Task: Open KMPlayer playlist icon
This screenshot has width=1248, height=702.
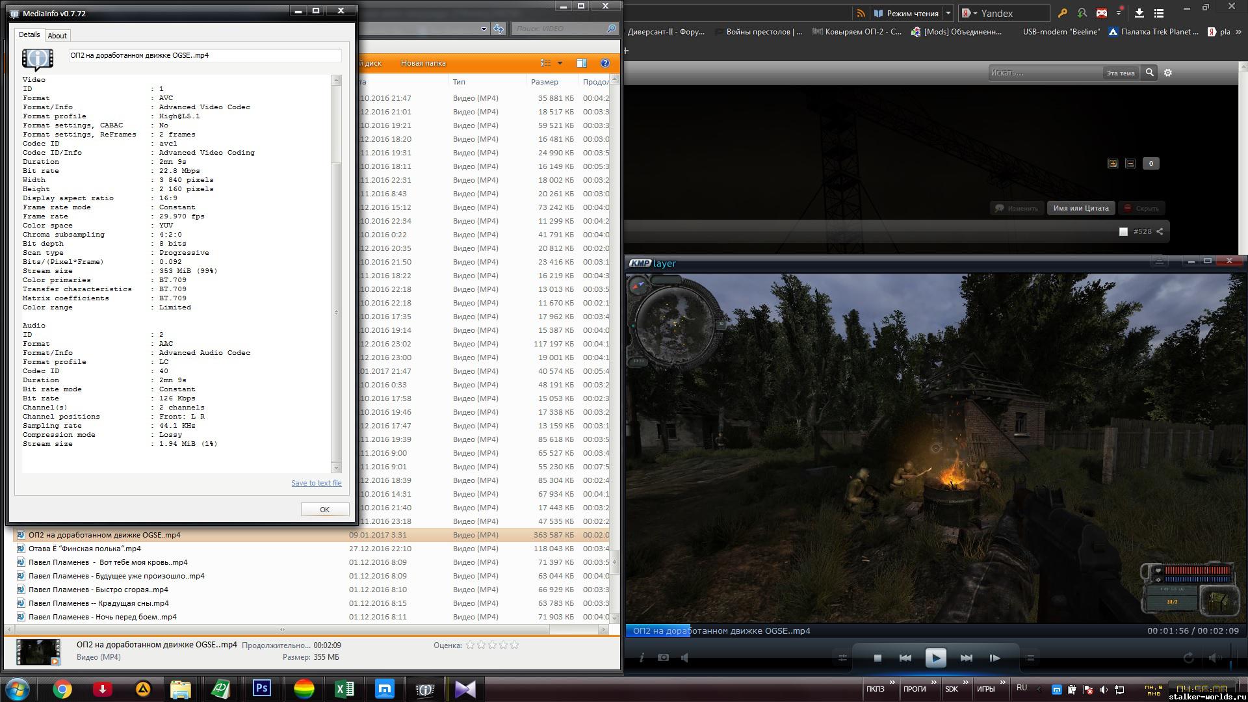Action: coord(1030,658)
